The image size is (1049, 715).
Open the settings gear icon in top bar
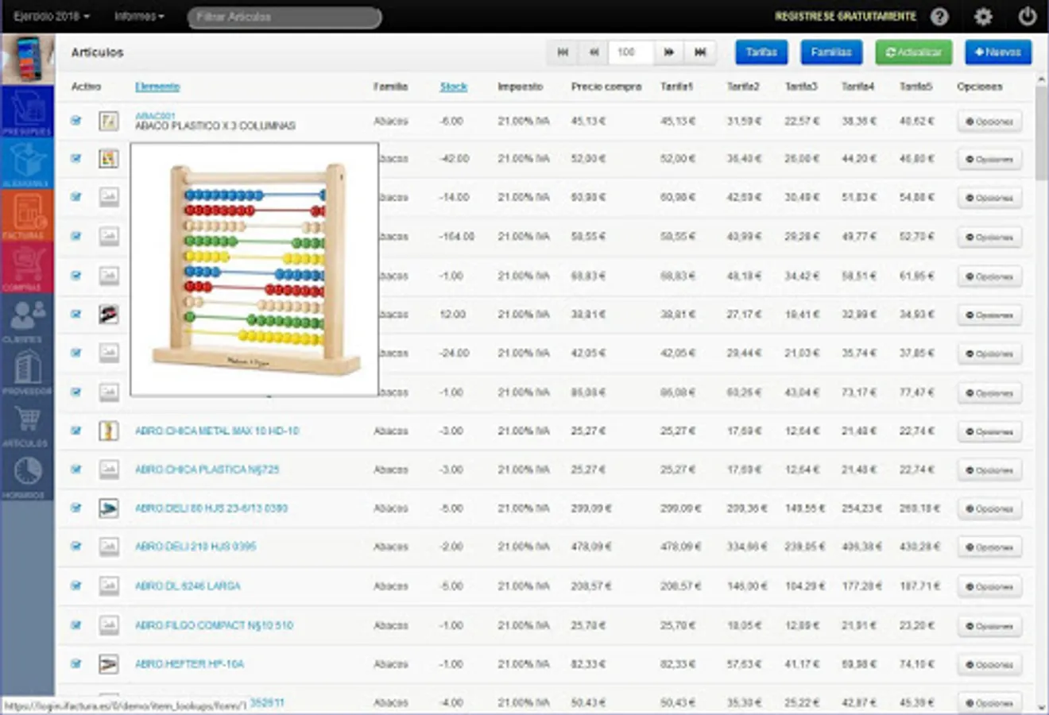[x=983, y=17]
